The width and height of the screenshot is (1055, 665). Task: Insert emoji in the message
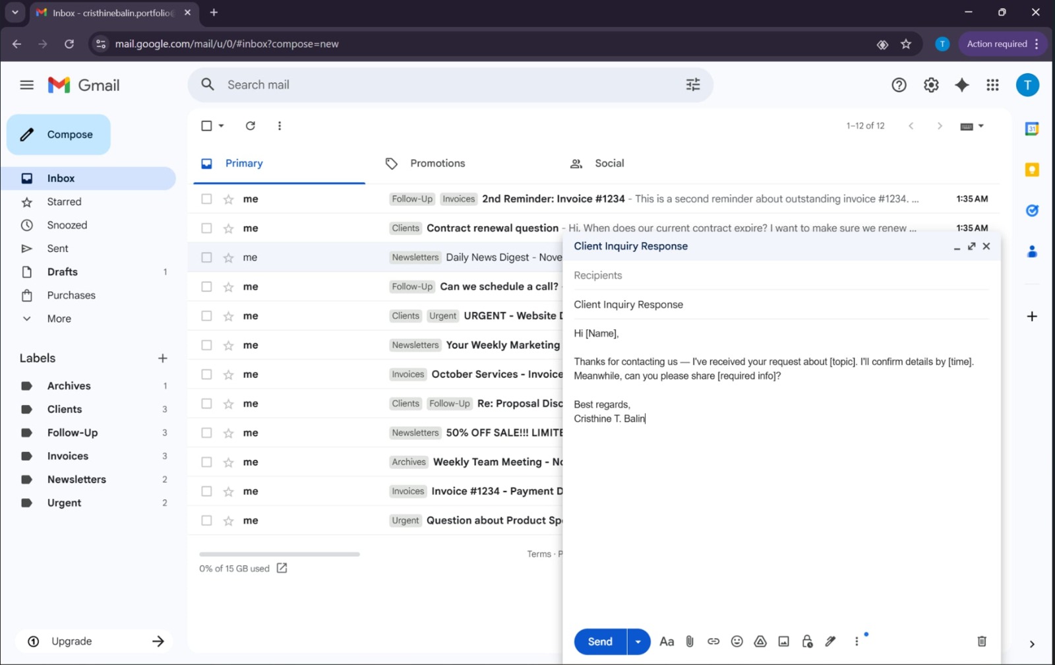point(737,641)
